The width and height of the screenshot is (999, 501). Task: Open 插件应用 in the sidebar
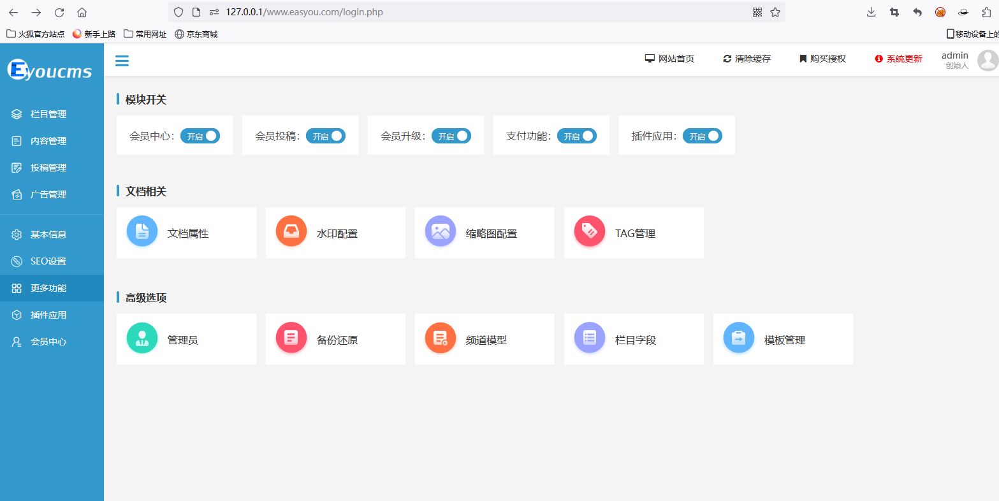coord(52,315)
